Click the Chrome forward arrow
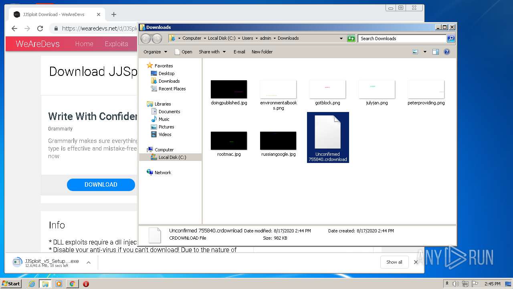 [27, 28]
